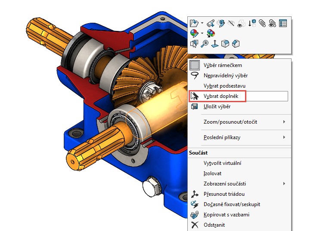The height and width of the screenshot is (231, 323).
Task: Click the Chamfer cube icon
Action: [x=236, y=43]
